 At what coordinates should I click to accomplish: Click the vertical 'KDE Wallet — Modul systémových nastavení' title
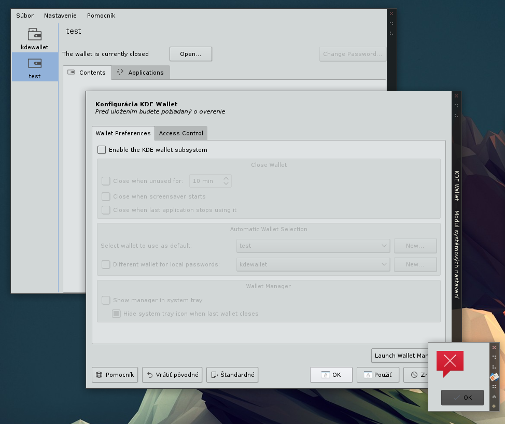[457, 235]
